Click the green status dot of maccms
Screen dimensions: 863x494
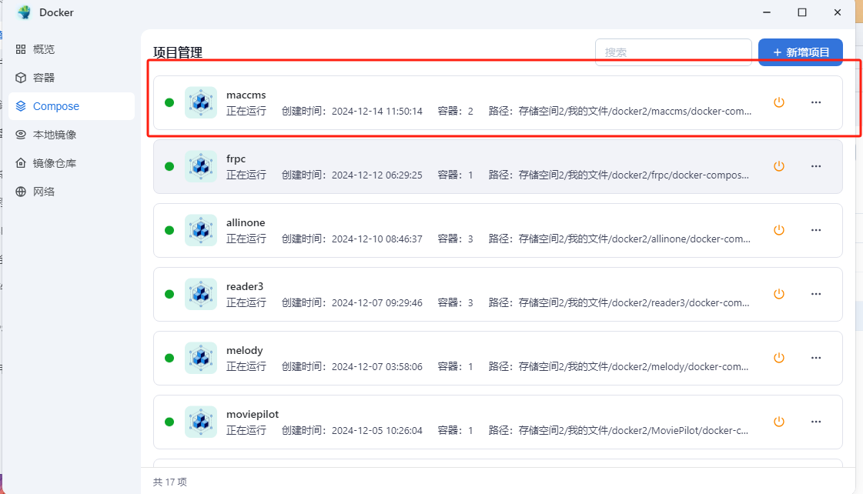[x=169, y=102]
